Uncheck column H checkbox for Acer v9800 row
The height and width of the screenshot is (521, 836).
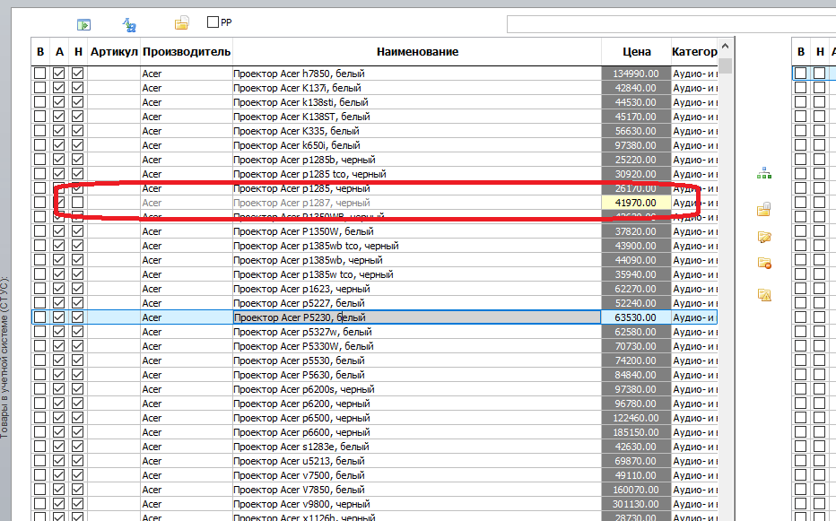(78, 504)
